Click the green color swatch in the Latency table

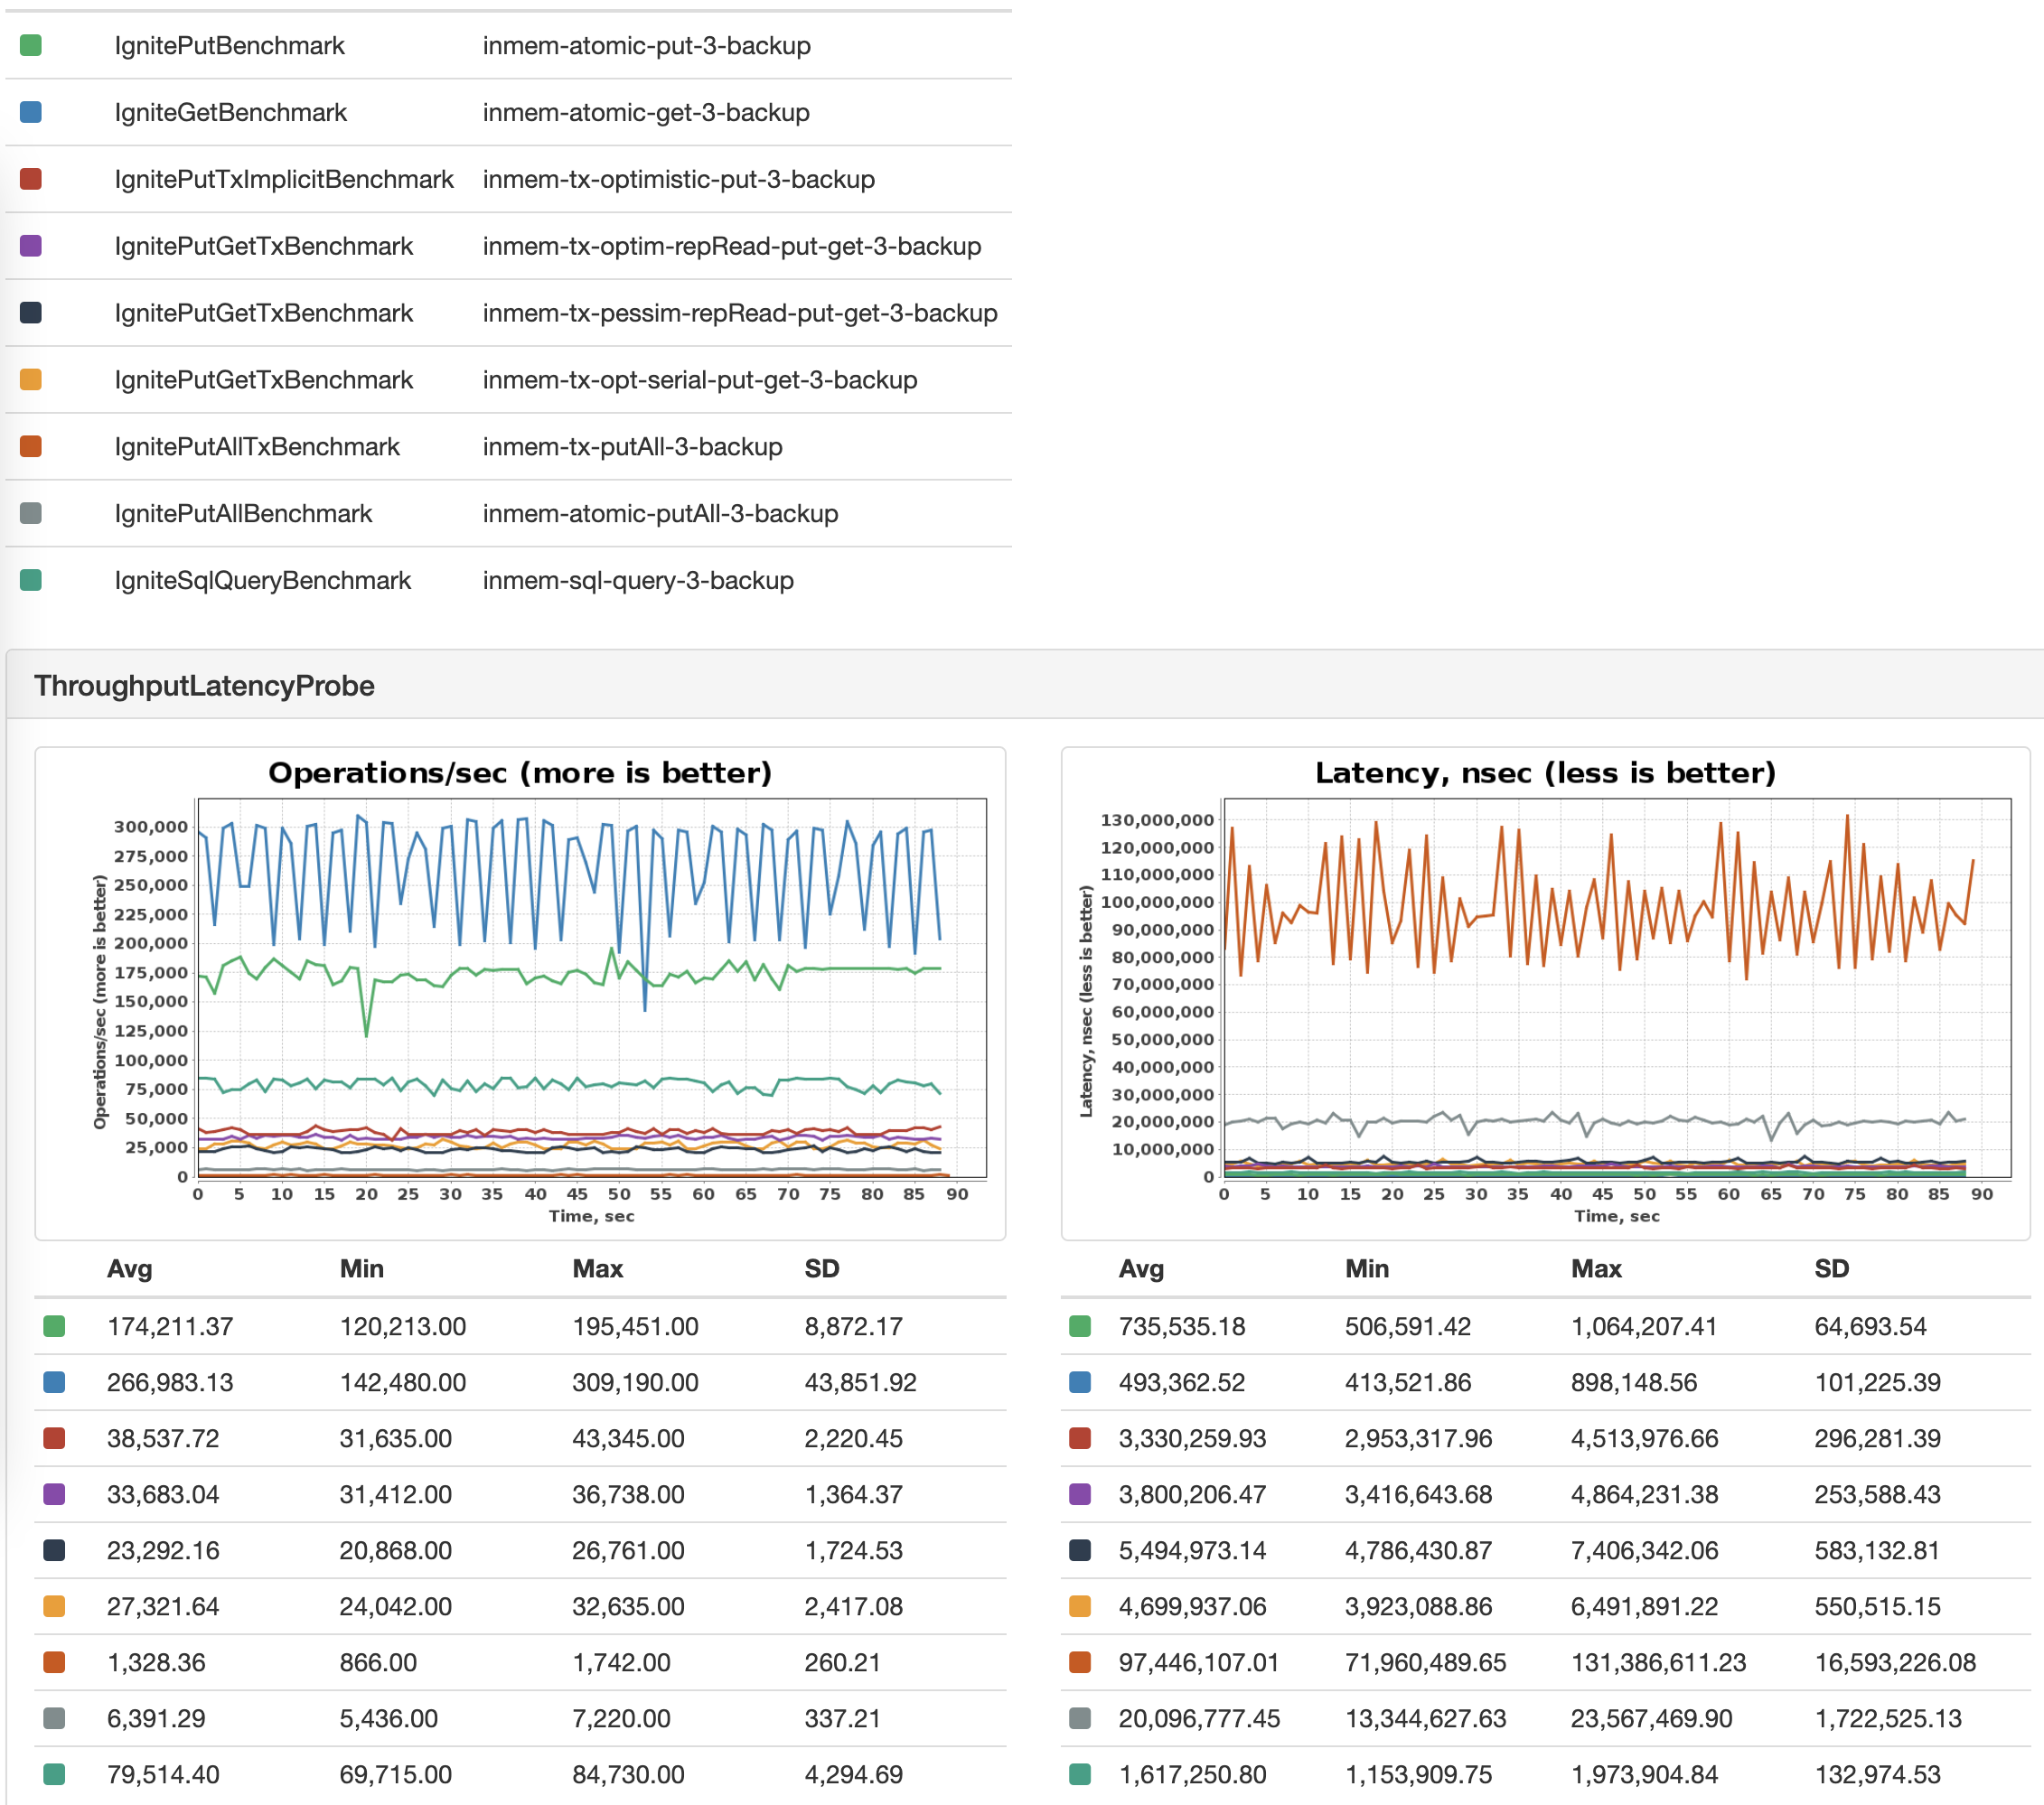(x=1082, y=1327)
